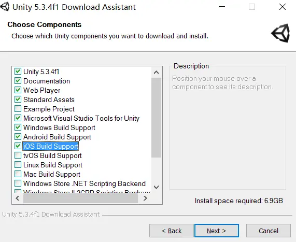Image resolution: width=296 pixels, height=242 pixels.
Task: Select Windows Store .NET Scripting Backend label
Action: (x=84, y=183)
